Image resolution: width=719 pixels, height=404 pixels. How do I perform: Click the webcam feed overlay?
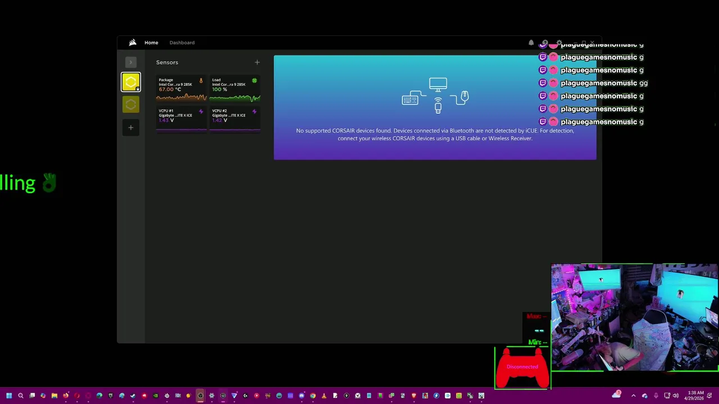click(x=635, y=318)
